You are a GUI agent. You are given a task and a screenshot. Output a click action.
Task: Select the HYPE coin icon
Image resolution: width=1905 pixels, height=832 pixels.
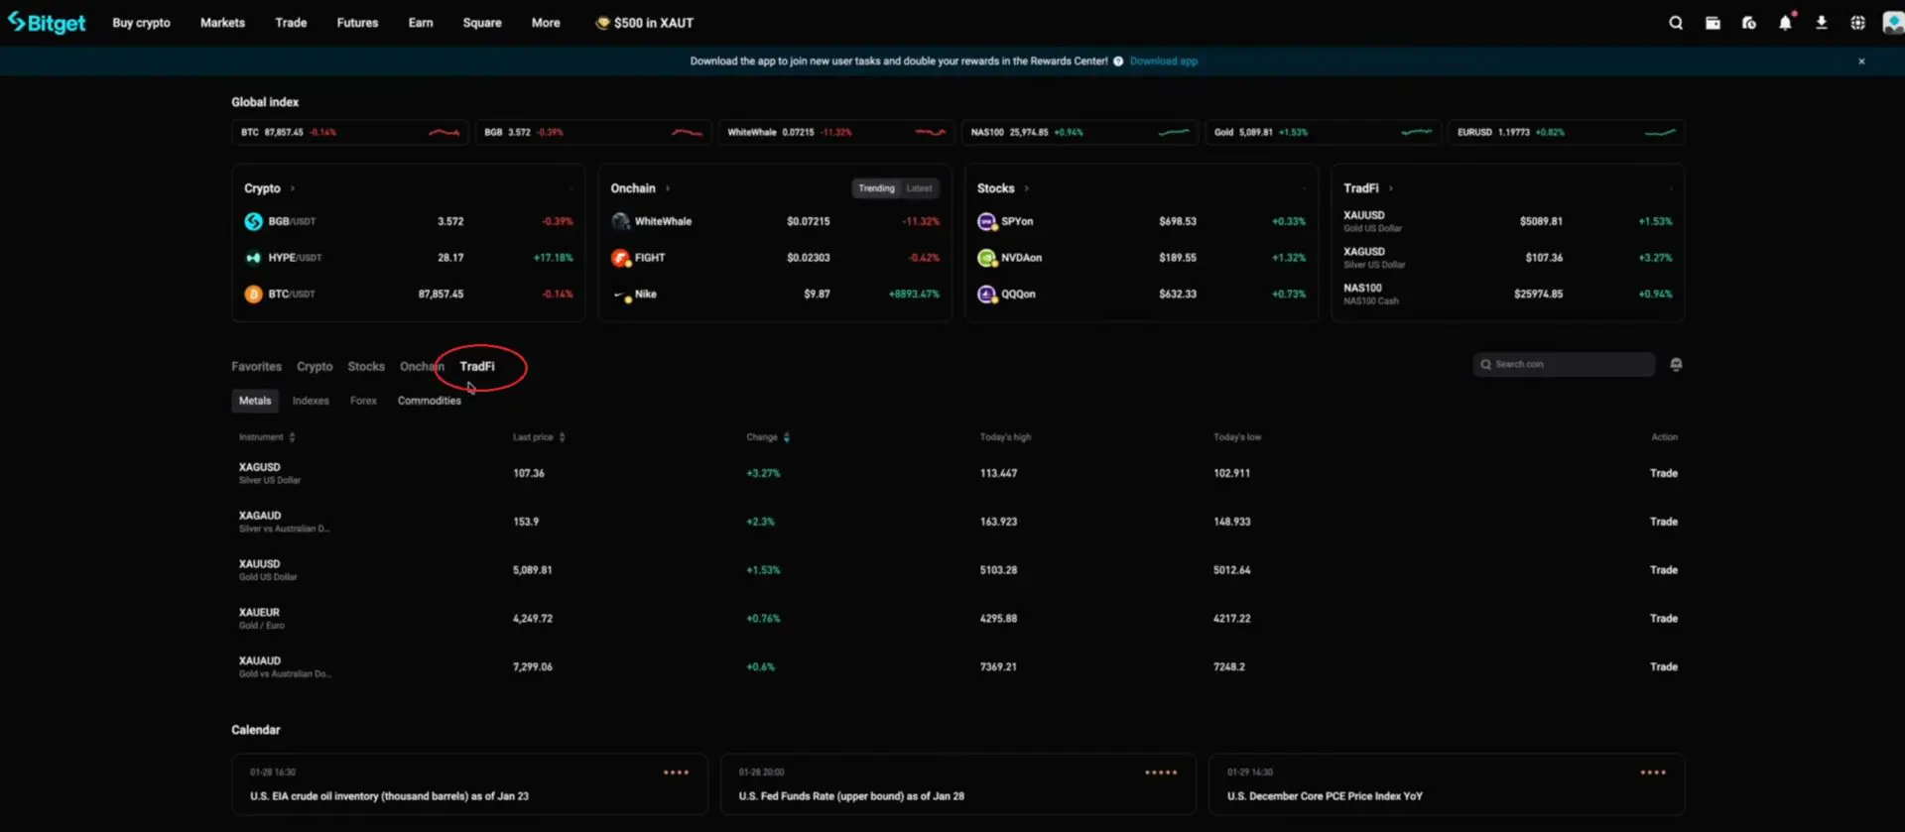[253, 258]
